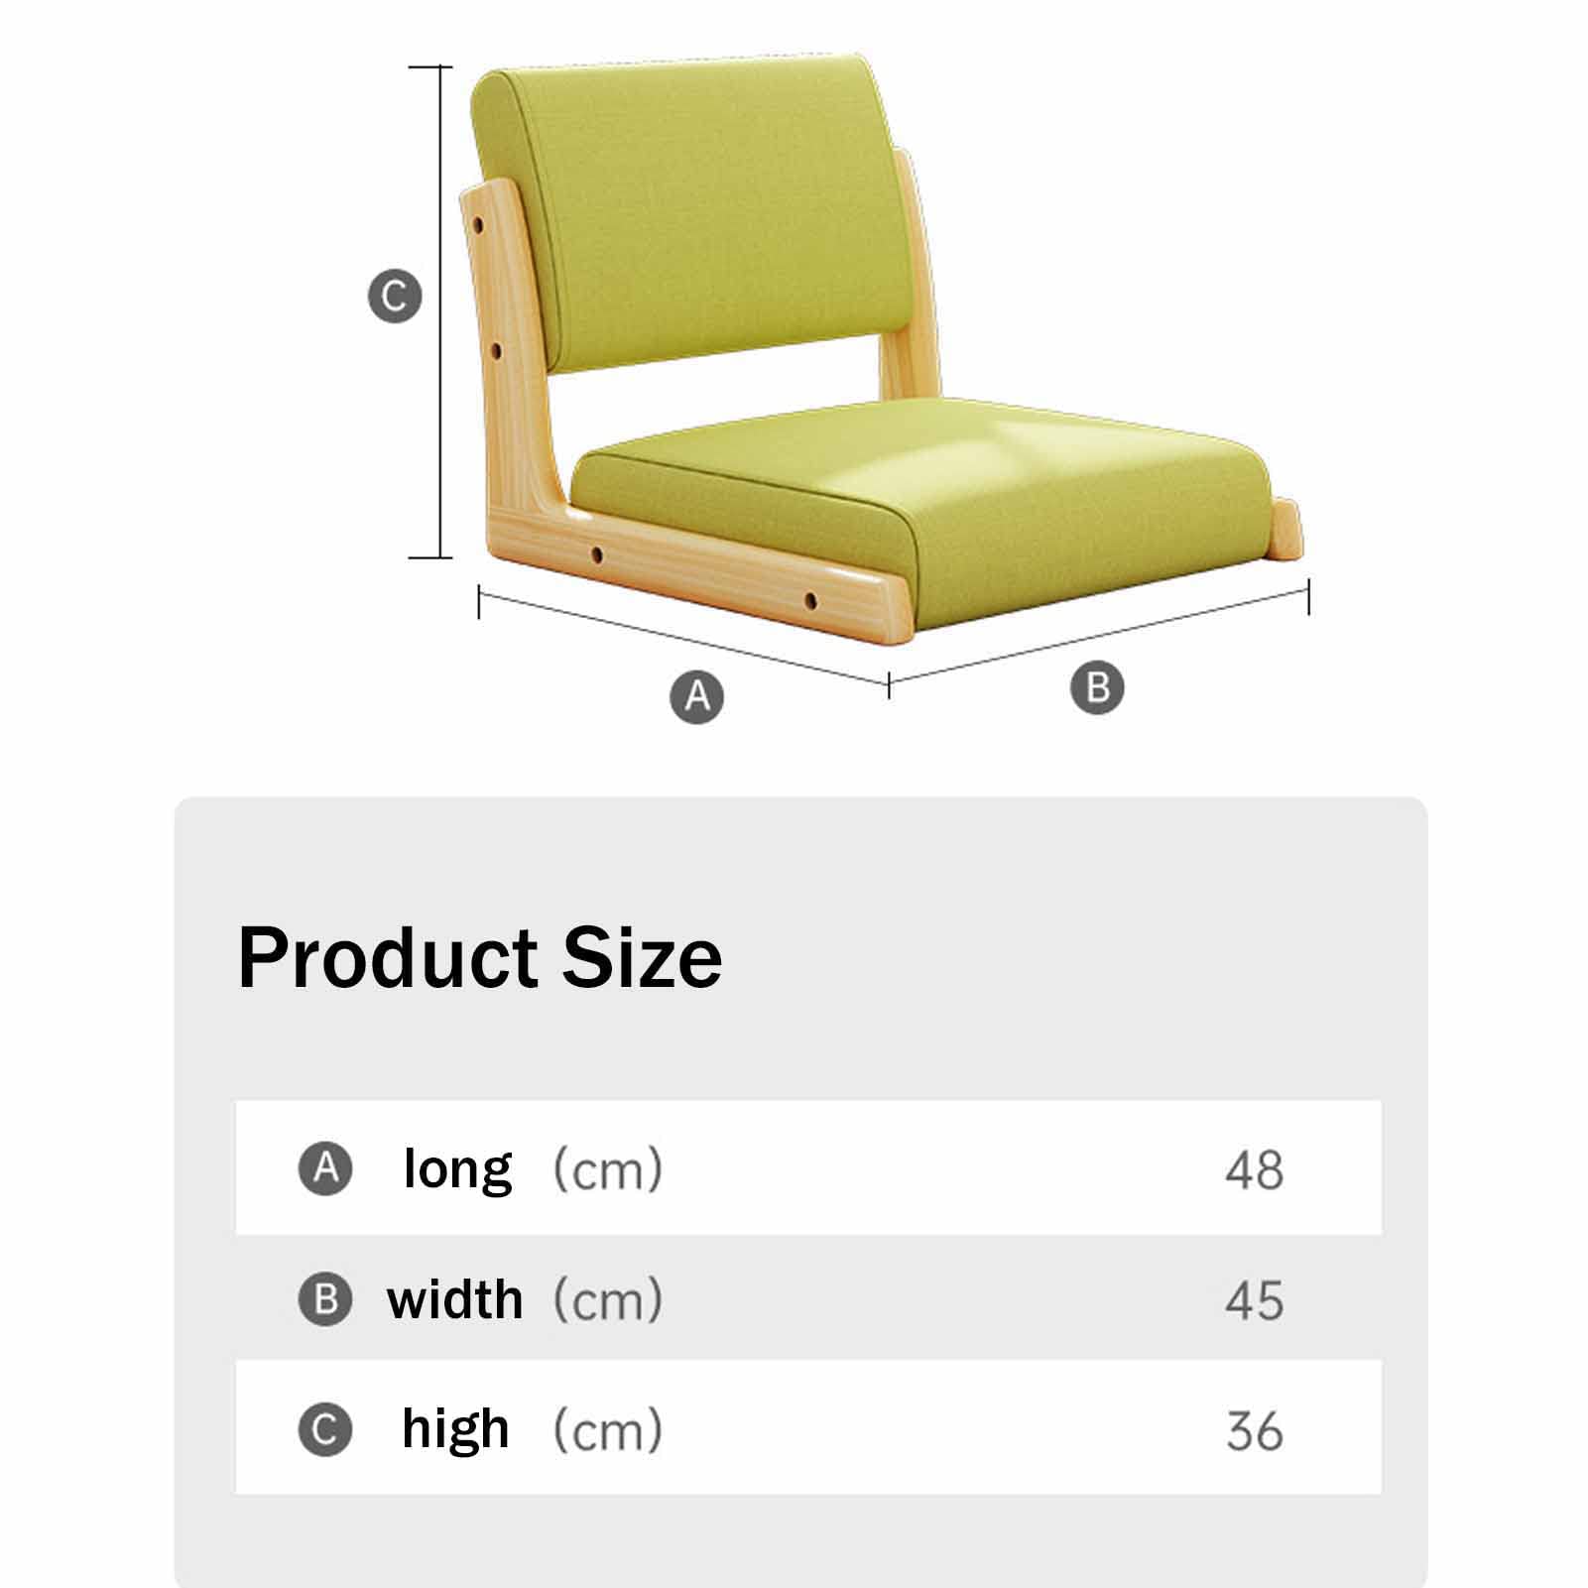Screen dimensions: 1588x1588
Task: Click the (cm) unit in the long row
Action: tap(608, 1170)
